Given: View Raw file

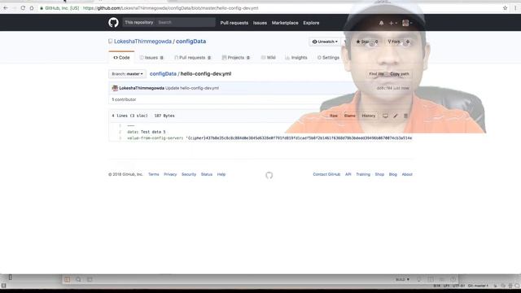Looking at the screenshot, I should click(333, 116).
